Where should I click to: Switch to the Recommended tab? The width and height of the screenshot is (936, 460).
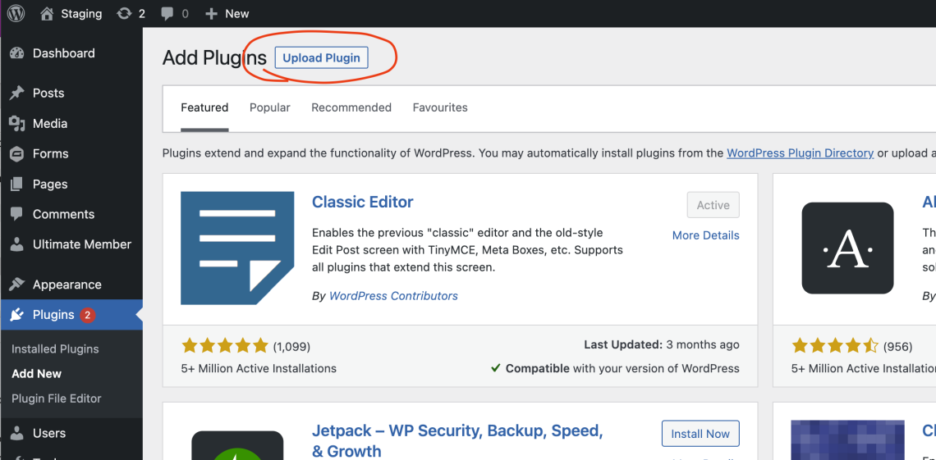click(351, 107)
